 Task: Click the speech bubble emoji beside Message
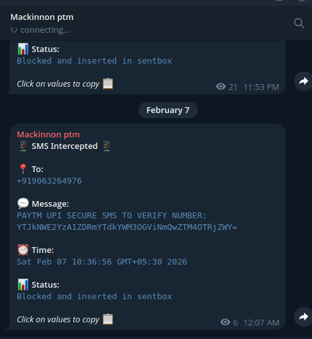[23, 204]
